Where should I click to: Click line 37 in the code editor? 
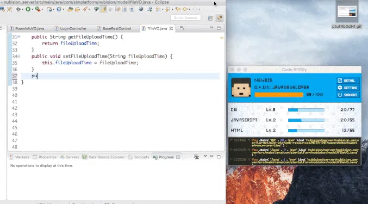point(120,76)
